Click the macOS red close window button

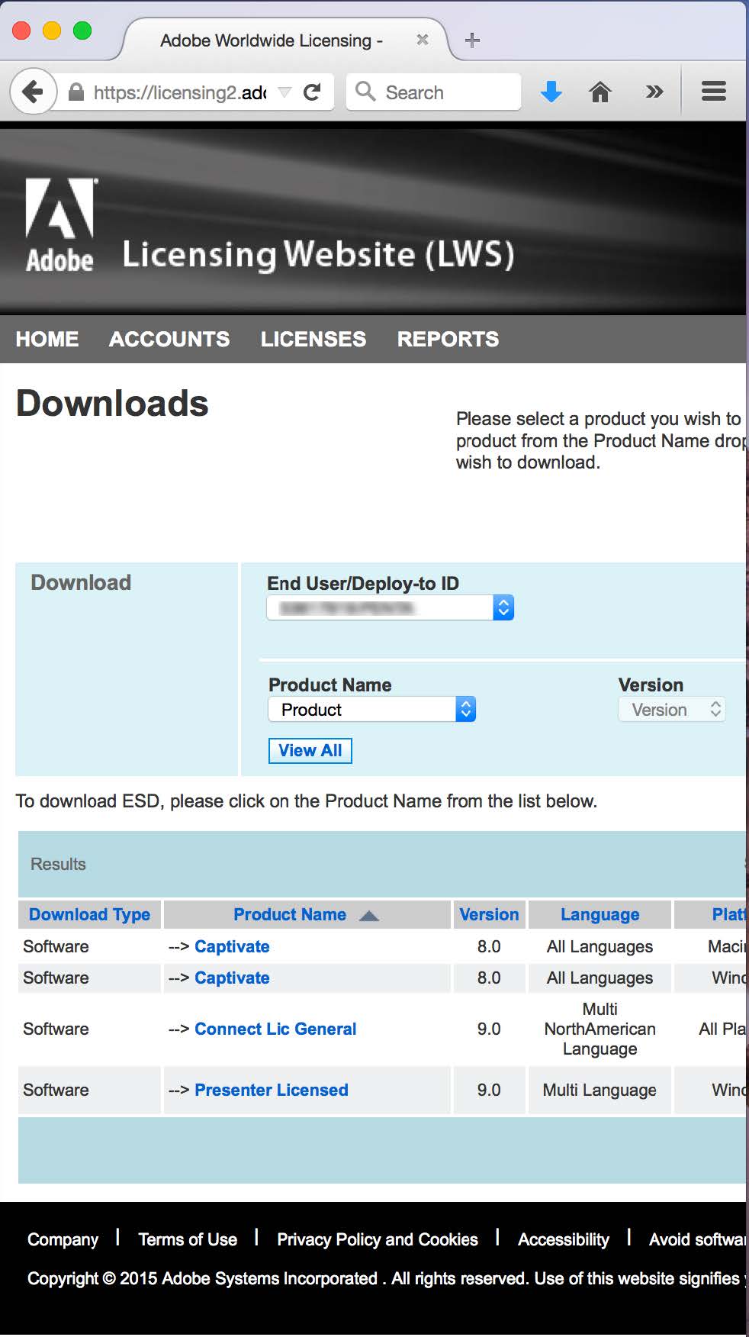click(x=21, y=31)
